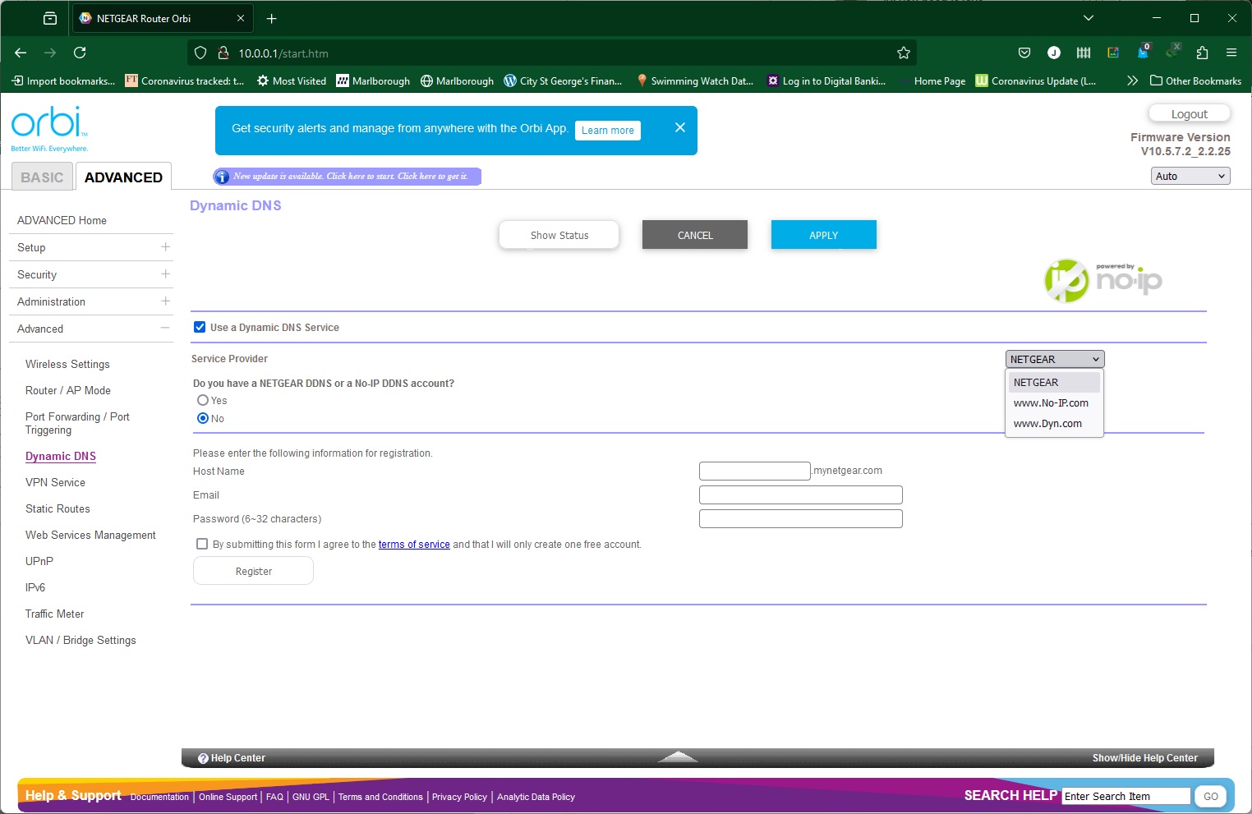The height and width of the screenshot is (814, 1252).
Task: Open the Firefox application menu
Action: pos(1231,53)
